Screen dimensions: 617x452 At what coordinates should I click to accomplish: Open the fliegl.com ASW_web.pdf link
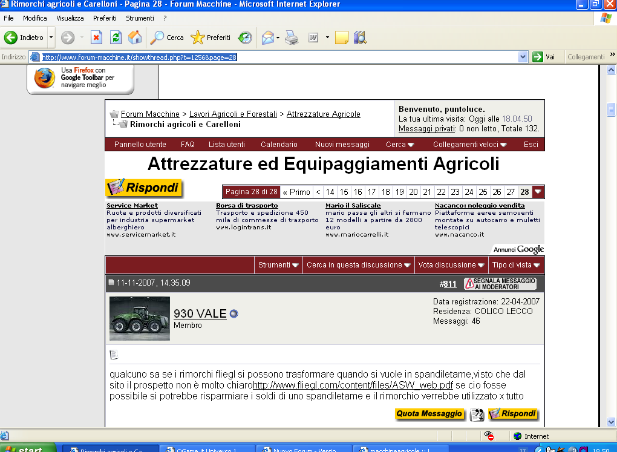click(x=353, y=385)
